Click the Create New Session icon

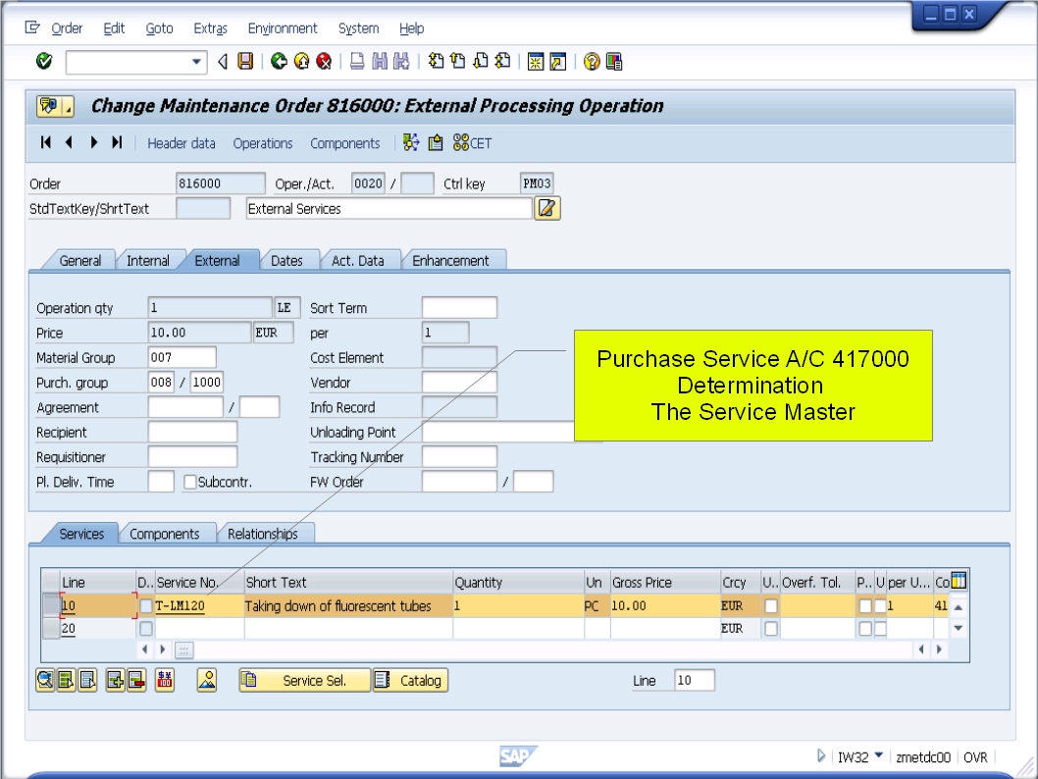coord(536,62)
